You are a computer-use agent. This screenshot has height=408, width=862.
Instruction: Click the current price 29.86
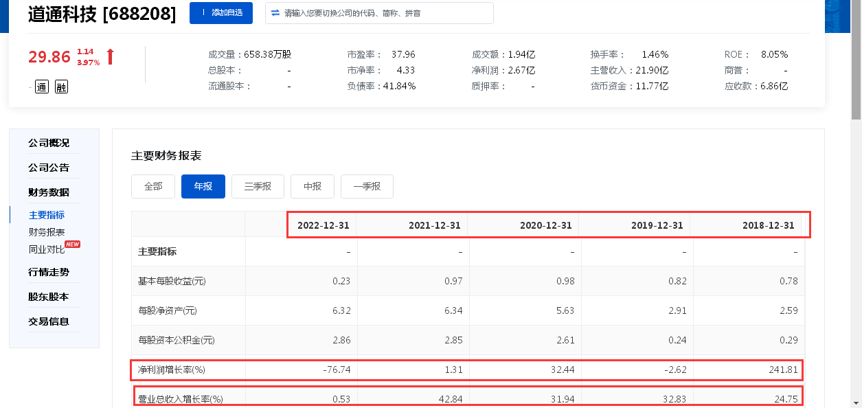[x=49, y=57]
